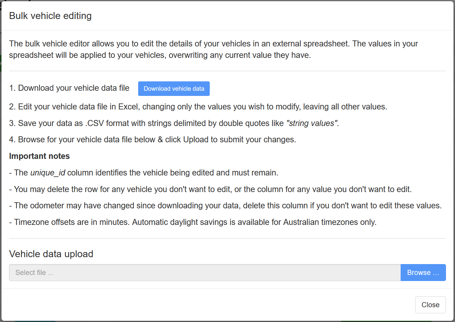Screen dimensions: 455x322
Task: Click the italic "string values" example text
Action: tap(312, 123)
